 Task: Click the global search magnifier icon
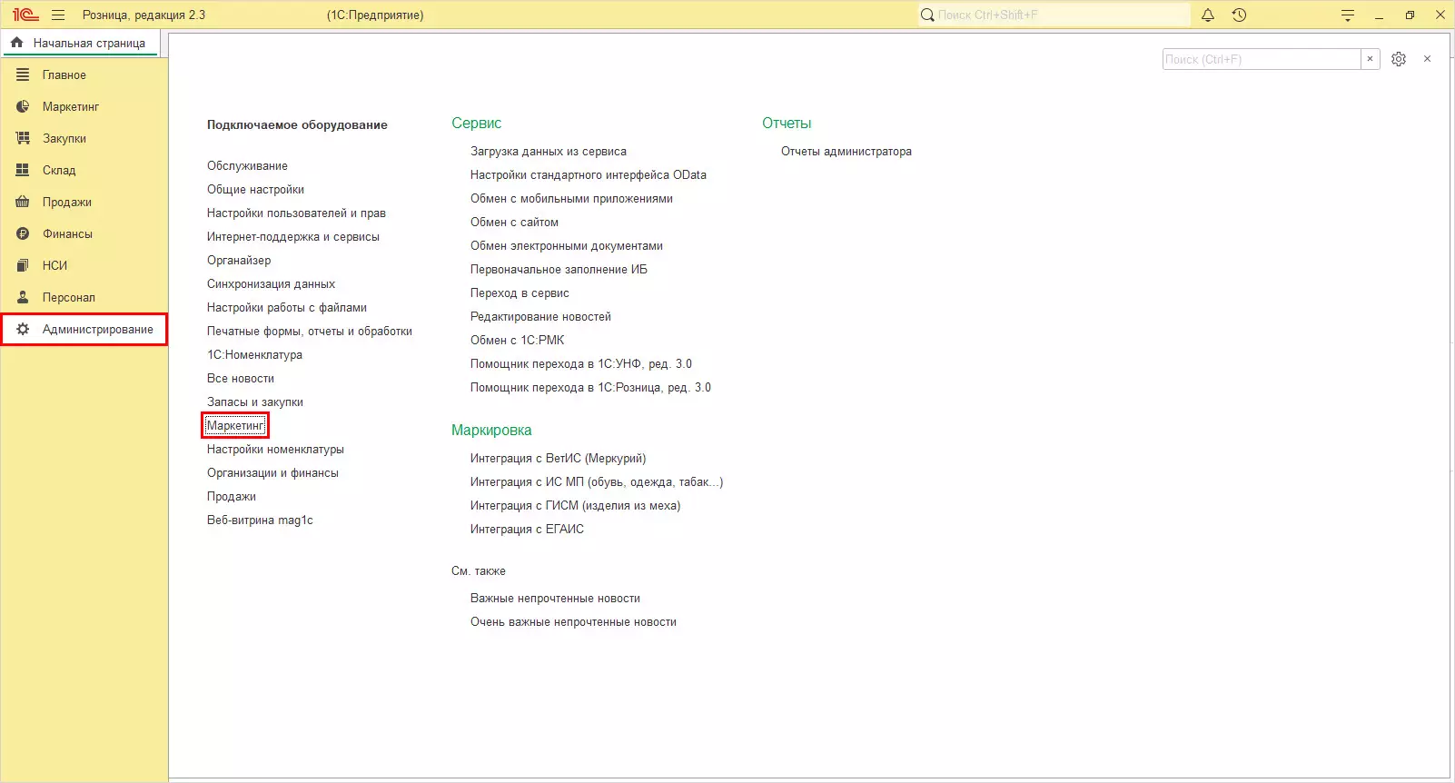click(927, 15)
